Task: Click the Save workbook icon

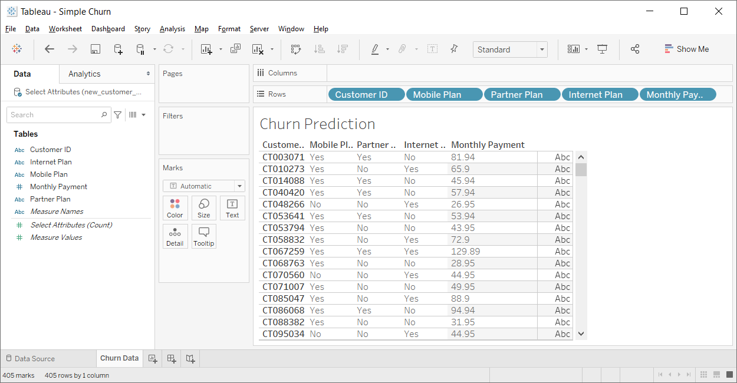Action: coord(95,49)
